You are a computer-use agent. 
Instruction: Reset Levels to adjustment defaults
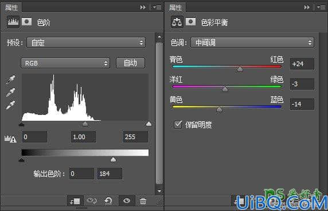coord(108,201)
